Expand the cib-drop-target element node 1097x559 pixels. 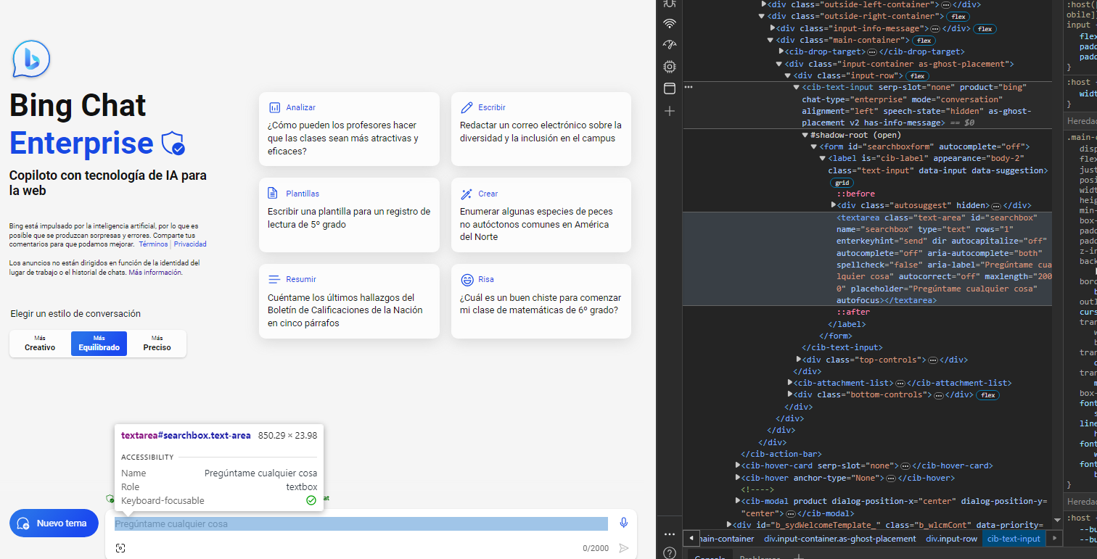pos(781,51)
